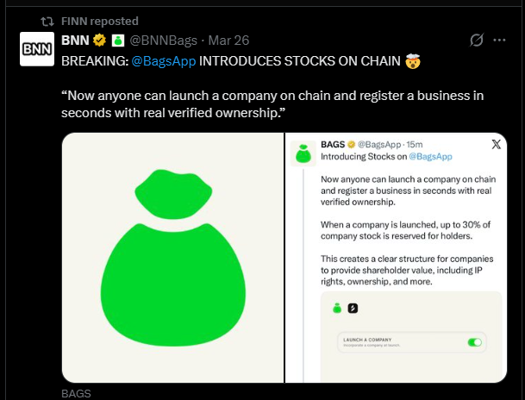Click the Mar 26 post timestamp
The width and height of the screenshot is (525, 400).
tap(228, 41)
